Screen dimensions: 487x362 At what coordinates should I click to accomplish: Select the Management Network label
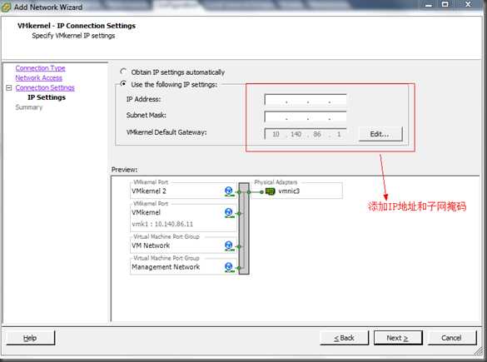166,266
